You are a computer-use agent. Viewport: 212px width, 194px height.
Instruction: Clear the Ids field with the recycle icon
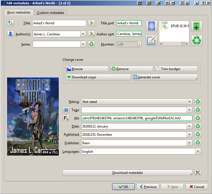198,118
